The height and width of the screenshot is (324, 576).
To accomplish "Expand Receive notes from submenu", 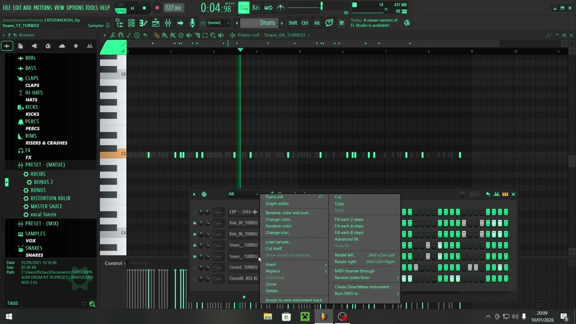I will tap(365, 278).
